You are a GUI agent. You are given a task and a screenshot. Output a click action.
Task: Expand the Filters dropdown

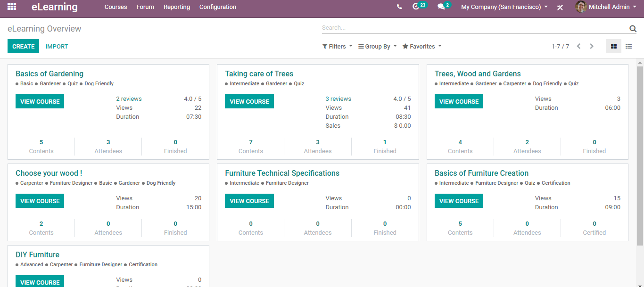(338, 46)
